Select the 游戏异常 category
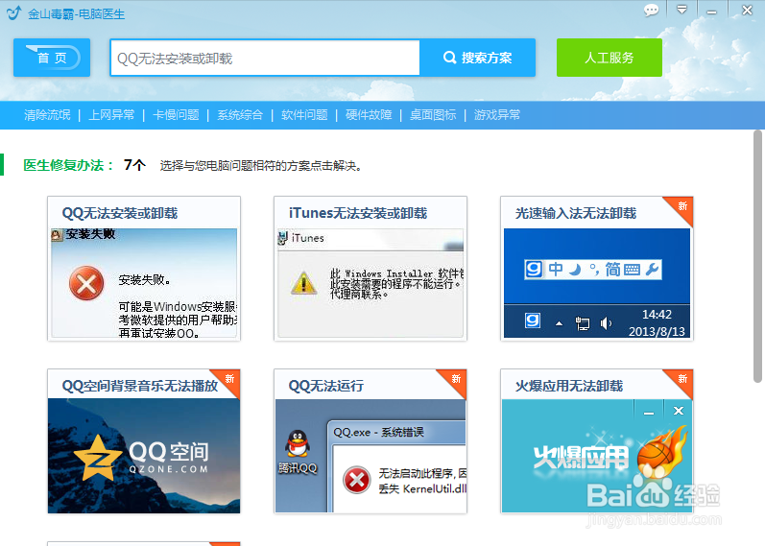The height and width of the screenshot is (546, 765). [497, 114]
